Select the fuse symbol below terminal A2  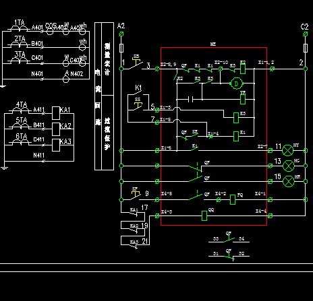(121, 48)
